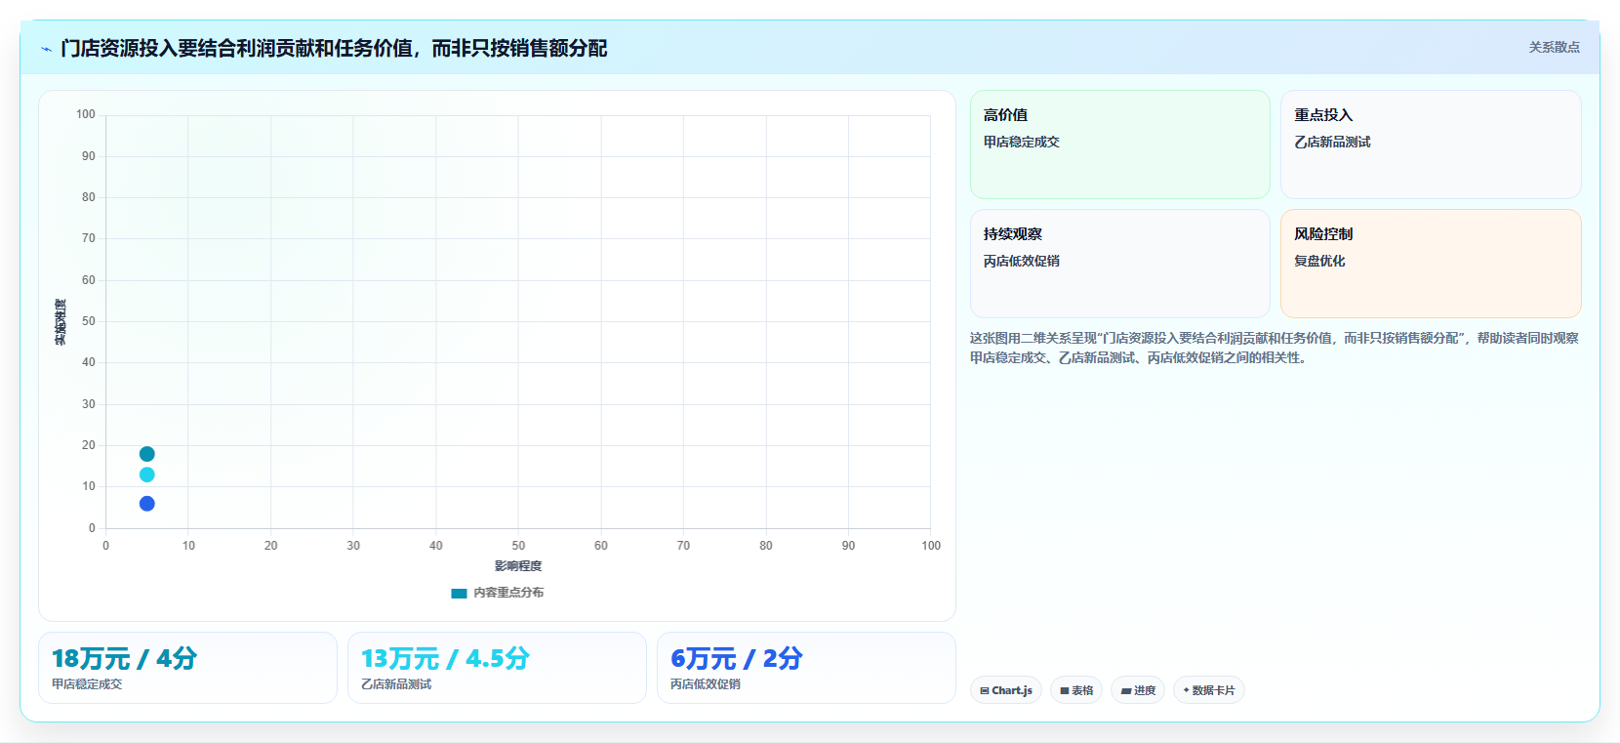1620x743 pixels.
Task: Click the 实施难度 y-axis title
Action: 61,322
